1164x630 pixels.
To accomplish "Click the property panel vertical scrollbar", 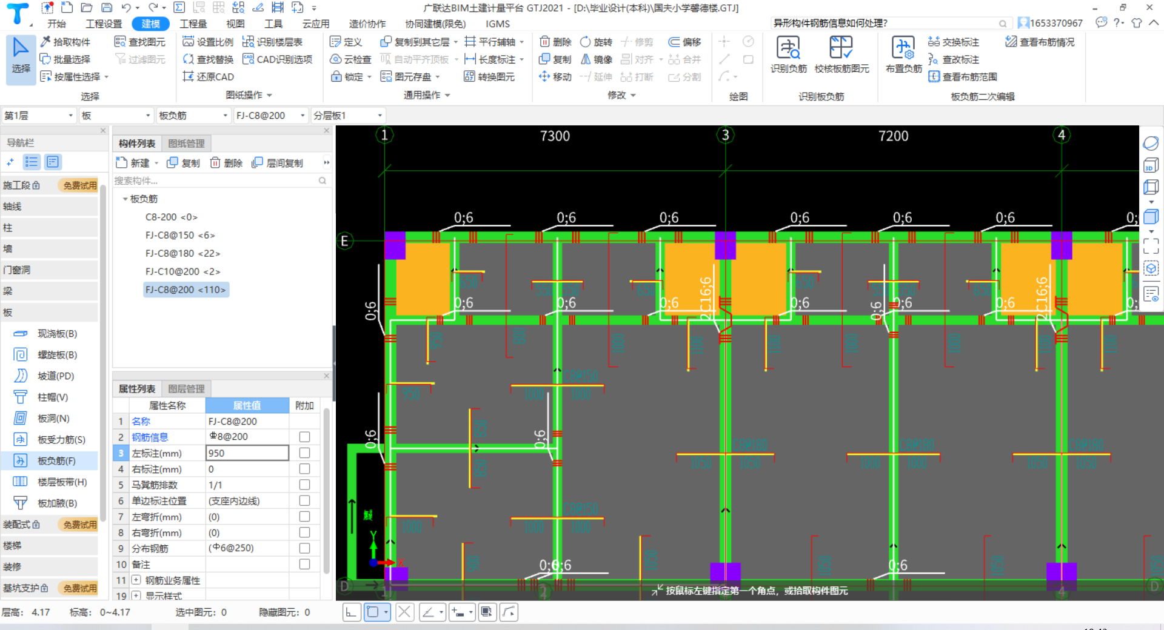I will tap(327, 491).
